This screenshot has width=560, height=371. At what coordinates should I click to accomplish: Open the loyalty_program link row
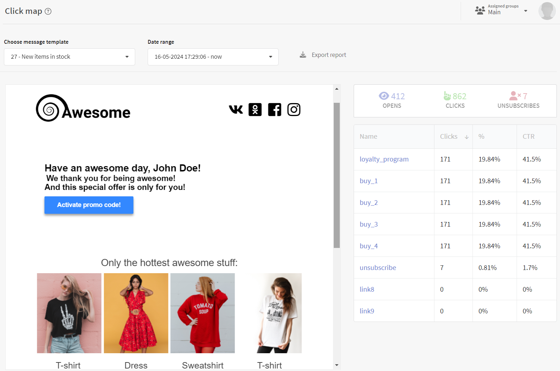click(x=384, y=159)
